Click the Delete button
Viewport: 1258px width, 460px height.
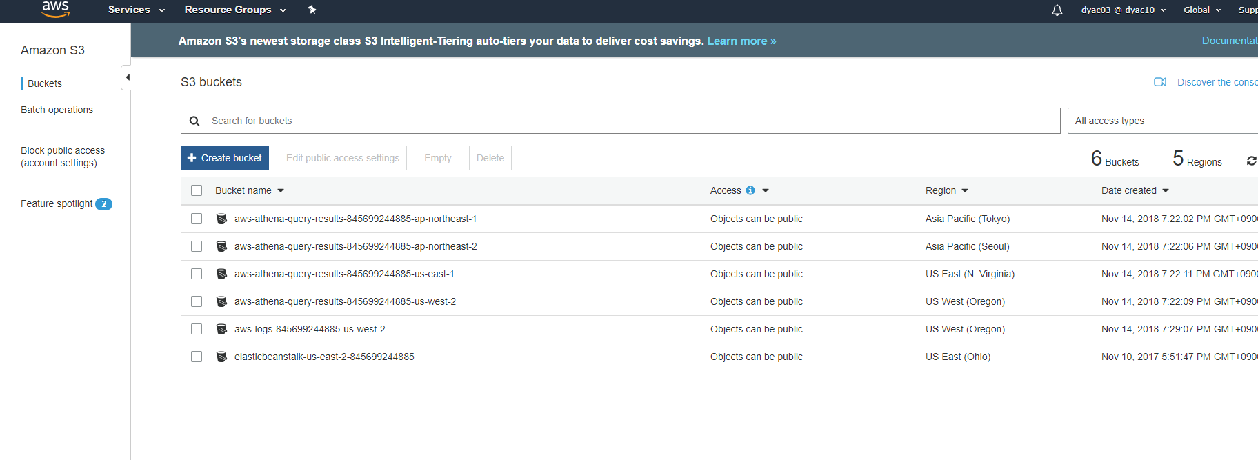490,158
